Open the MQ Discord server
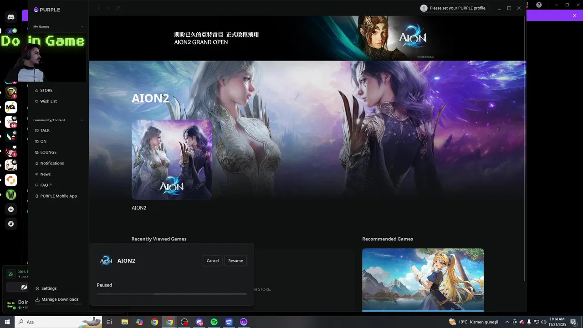The width and height of the screenshot is (583, 328). click(11, 108)
